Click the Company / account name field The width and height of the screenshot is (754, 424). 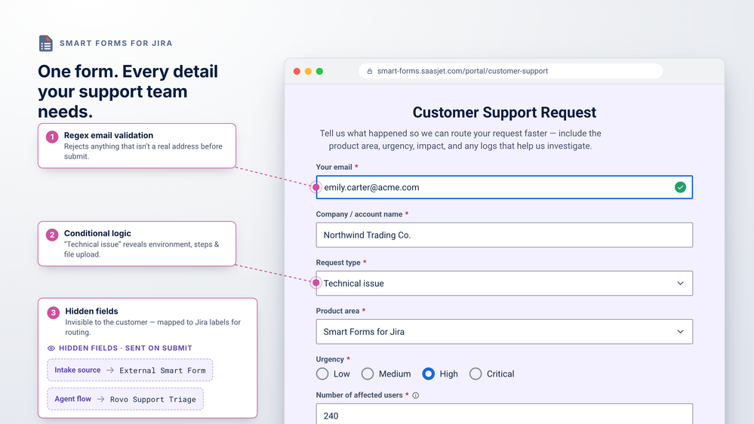(504, 235)
